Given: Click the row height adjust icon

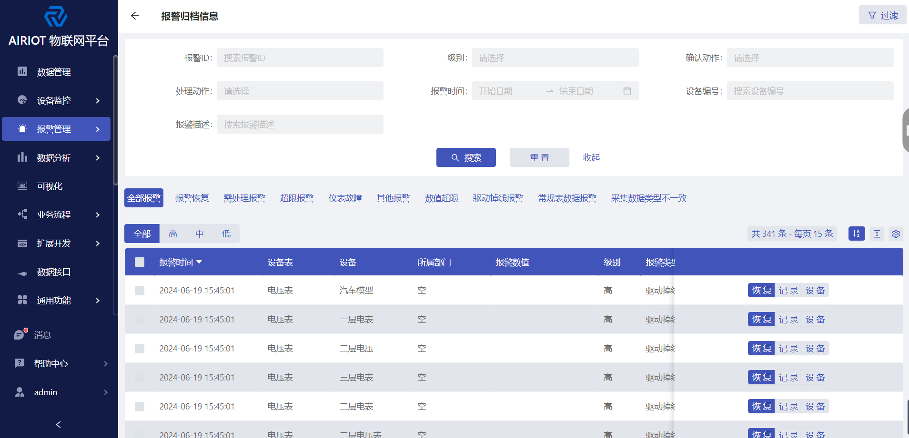Looking at the screenshot, I should click(x=877, y=234).
